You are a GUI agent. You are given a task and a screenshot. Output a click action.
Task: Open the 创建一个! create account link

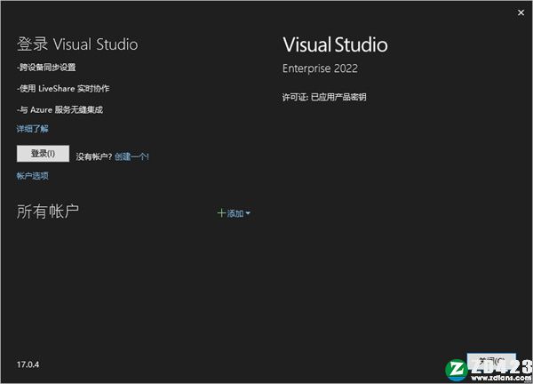(x=131, y=156)
